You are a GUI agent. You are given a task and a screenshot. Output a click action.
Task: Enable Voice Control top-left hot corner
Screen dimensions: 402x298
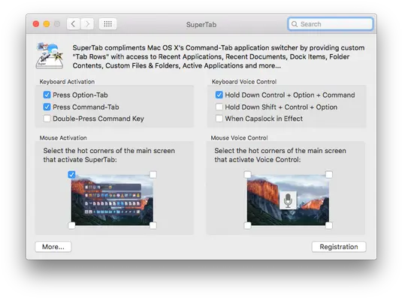click(247, 175)
